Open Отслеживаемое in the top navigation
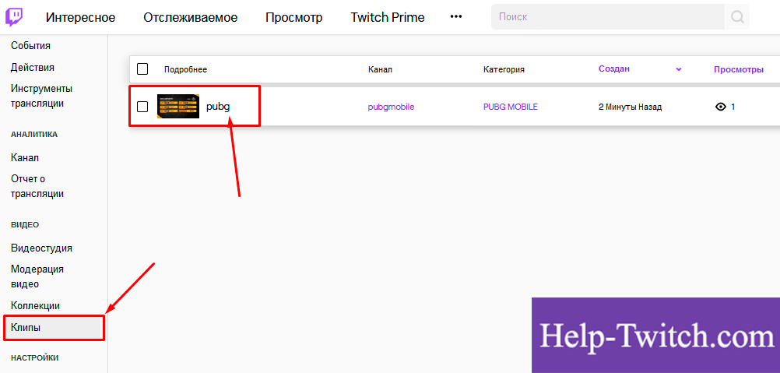780x373 pixels. click(x=191, y=17)
